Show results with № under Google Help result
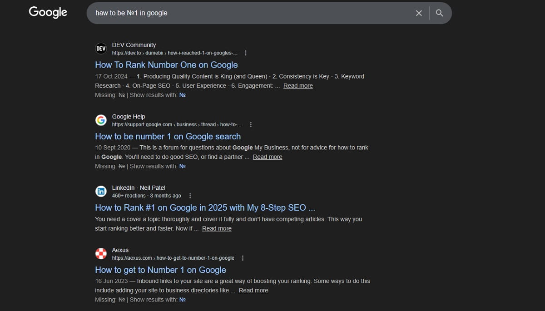The image size is (545, 311). click(x=182, y=166)
